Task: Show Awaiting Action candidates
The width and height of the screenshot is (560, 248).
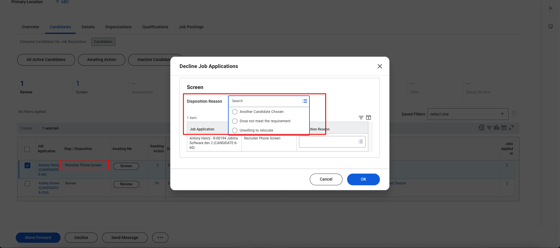Action: tap(102, 60)
